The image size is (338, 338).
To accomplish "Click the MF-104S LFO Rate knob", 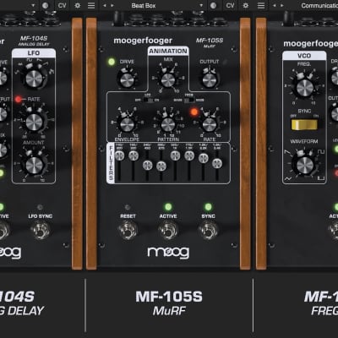I will (x=34, y=123).
